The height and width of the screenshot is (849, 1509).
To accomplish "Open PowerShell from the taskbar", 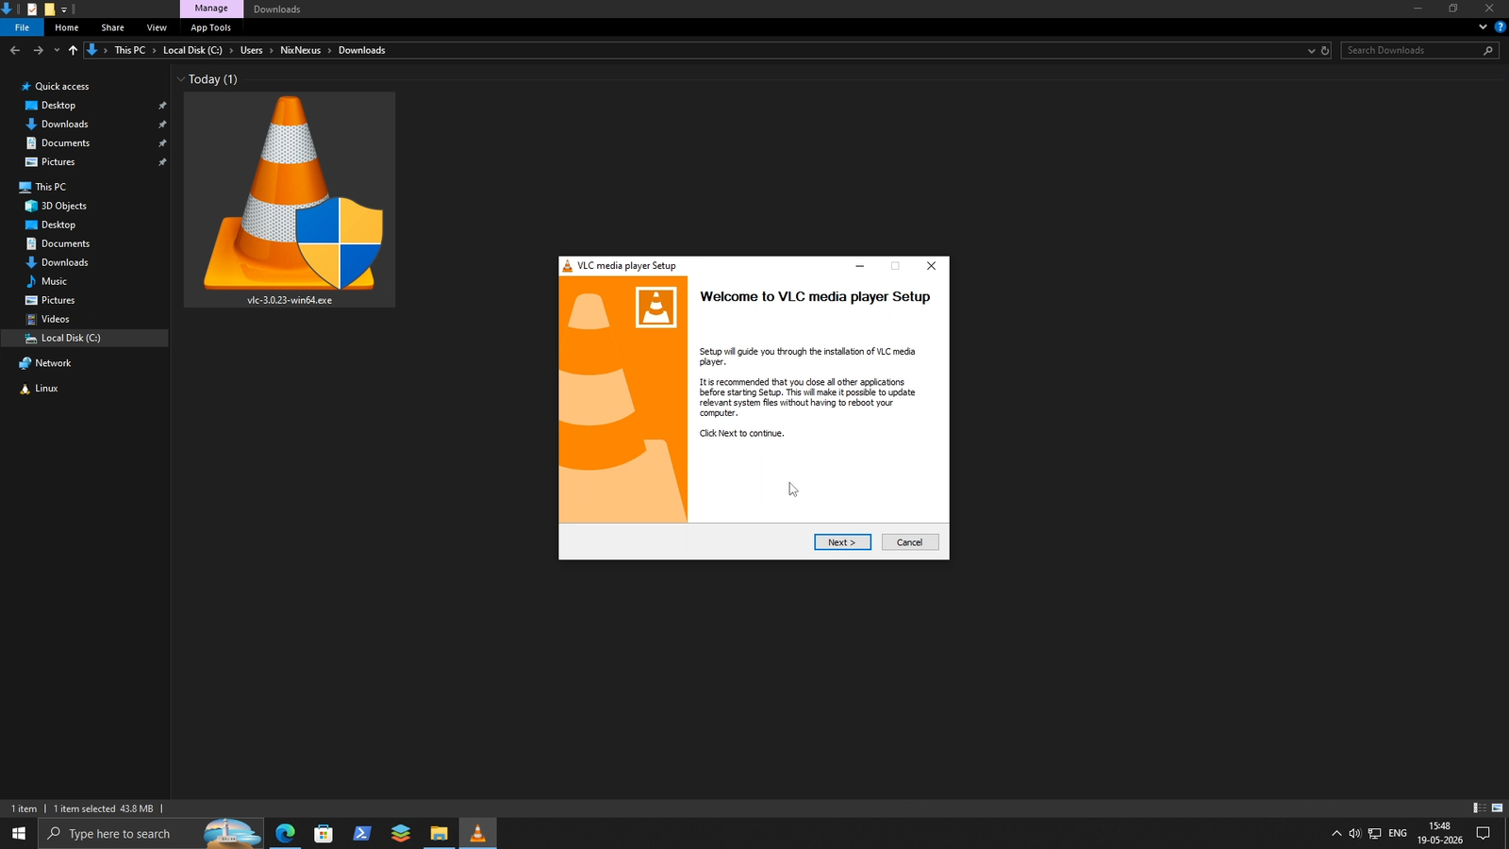I will point(362,833).
